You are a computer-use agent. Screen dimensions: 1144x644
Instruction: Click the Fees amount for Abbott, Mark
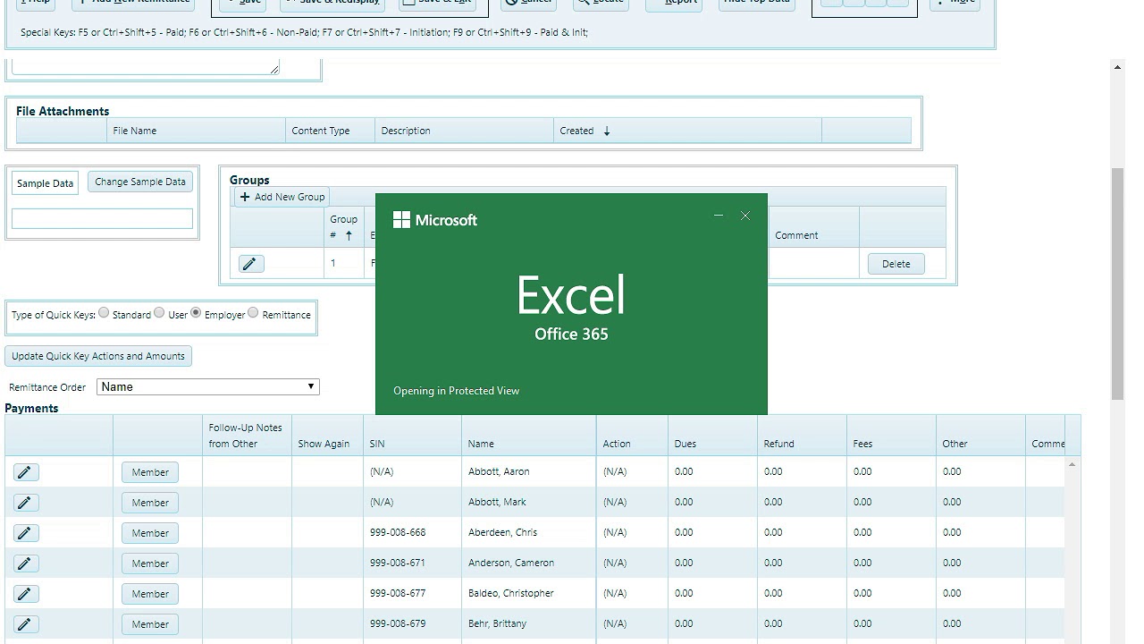(862, 503)
